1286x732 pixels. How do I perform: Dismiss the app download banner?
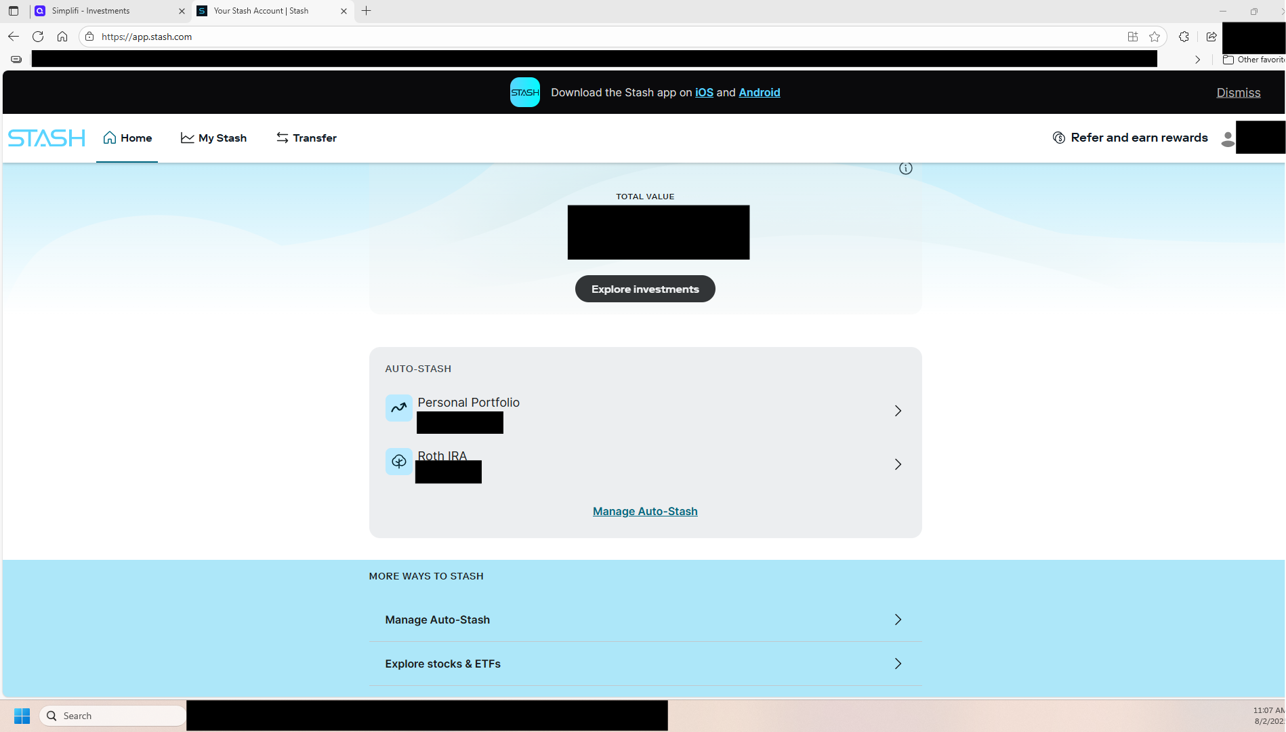(1238, 93)
